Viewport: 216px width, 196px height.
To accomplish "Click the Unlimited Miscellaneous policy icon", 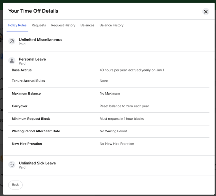I will coord(12,41).
